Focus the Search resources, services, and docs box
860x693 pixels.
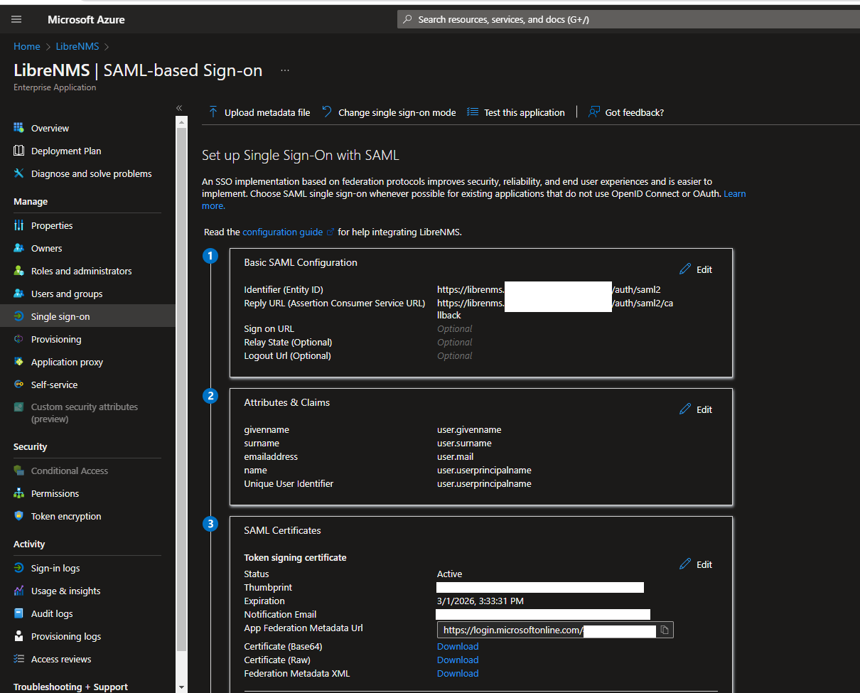click(628, 19)
